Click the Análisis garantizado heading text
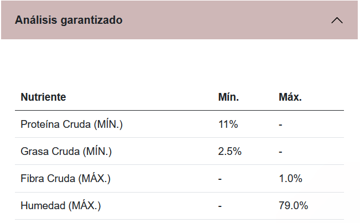Image resolution: width=360 pixels, height=223 pixels. pos(69,20)
